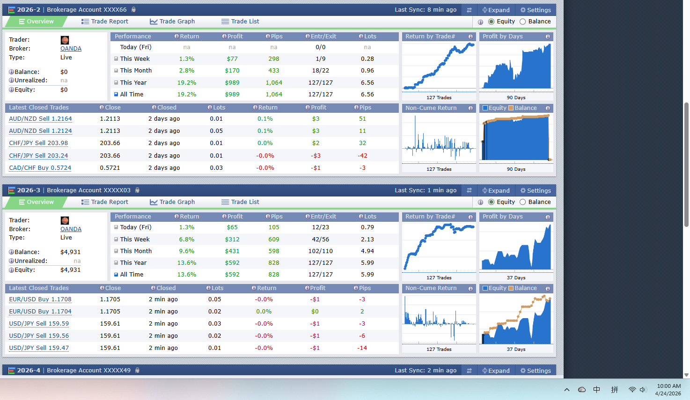This screenshot has width=690, height=400.
Task: Click info icon next to Balance in account 2026-3
Action: (x=11, y=252)
